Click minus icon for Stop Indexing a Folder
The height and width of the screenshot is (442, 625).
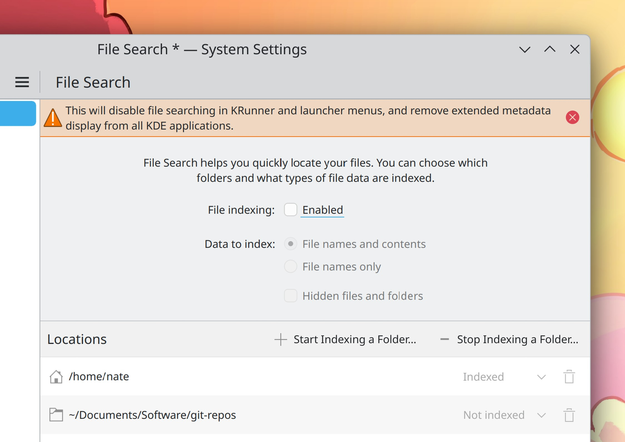pyautogui.click(x=445, y=339)
